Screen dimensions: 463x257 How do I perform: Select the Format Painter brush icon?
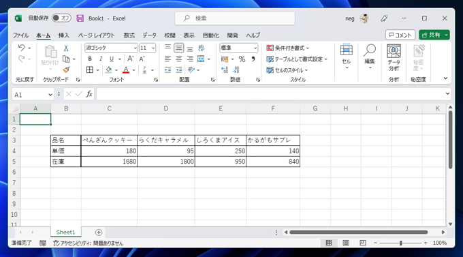tap(66, 70)
